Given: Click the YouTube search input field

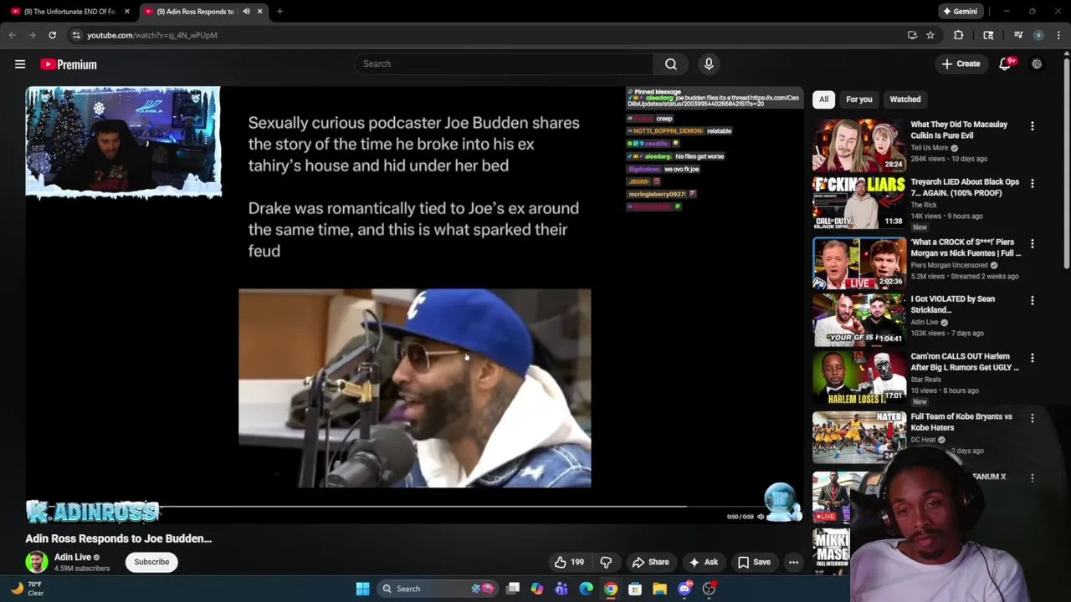Looking at the screenshot, I should pos(505,64).
